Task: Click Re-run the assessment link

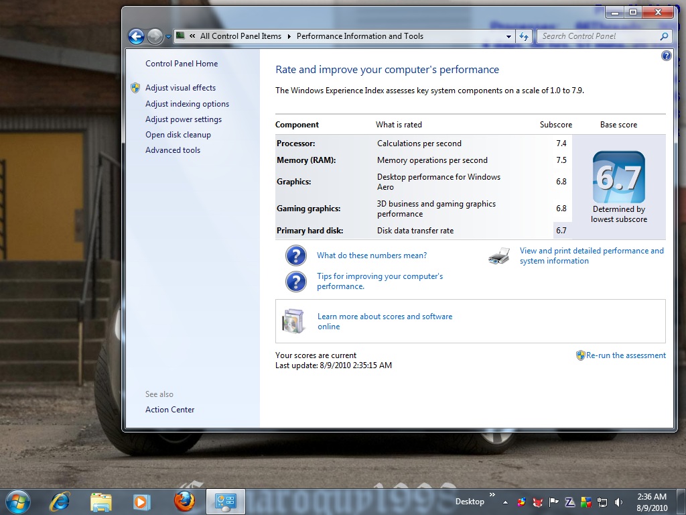Action: pos(626,355)
